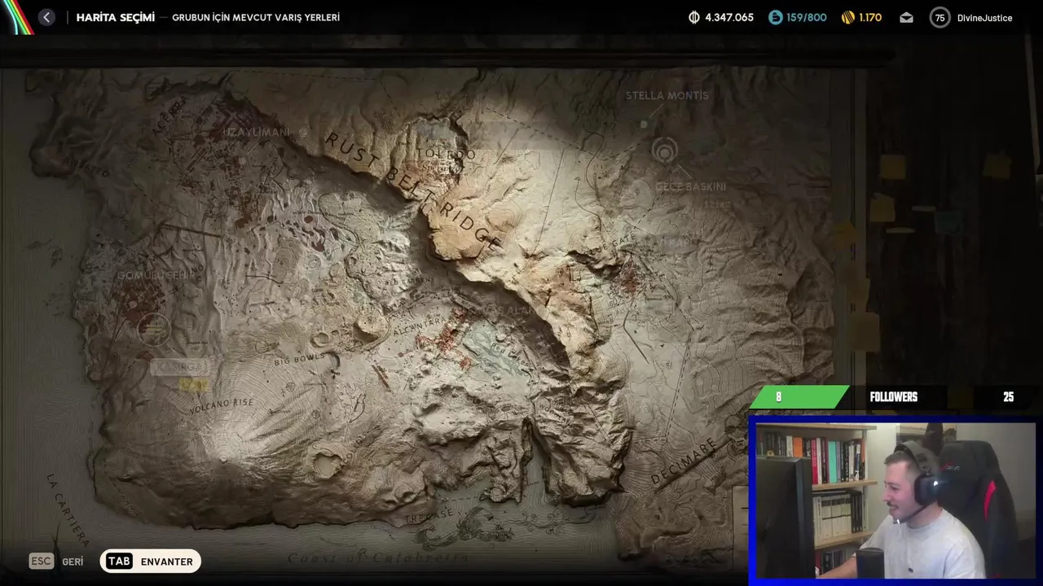The image size is (1043, 586).
Task: Open the mail inbox envelope icon
Action: pos(906,17)
